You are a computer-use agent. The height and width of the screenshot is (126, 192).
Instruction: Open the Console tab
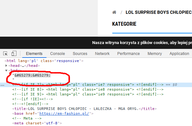pyautogui.click(x=57, y=54)
